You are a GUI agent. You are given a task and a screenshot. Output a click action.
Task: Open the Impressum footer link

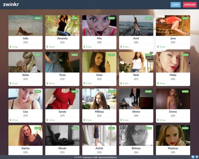click(x=88, y=157)
